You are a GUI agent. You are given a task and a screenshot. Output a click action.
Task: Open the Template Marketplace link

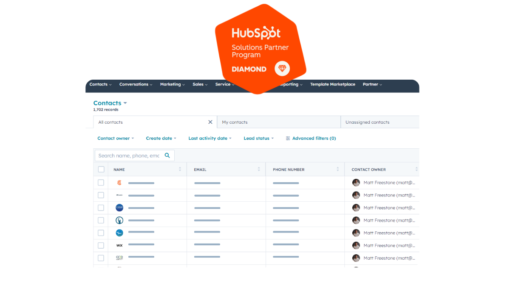point(332,84)
